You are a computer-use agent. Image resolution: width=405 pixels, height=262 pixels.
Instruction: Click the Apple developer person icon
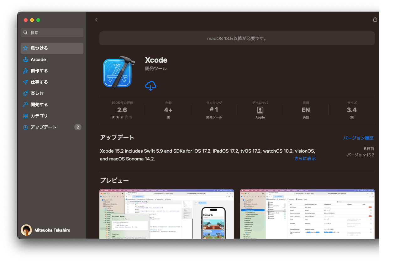tap(260, 110)
